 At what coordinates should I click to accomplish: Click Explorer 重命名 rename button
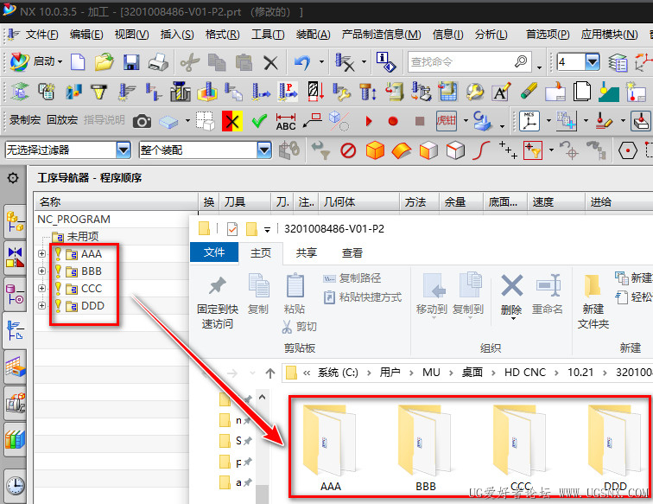(x=548, y=295)
